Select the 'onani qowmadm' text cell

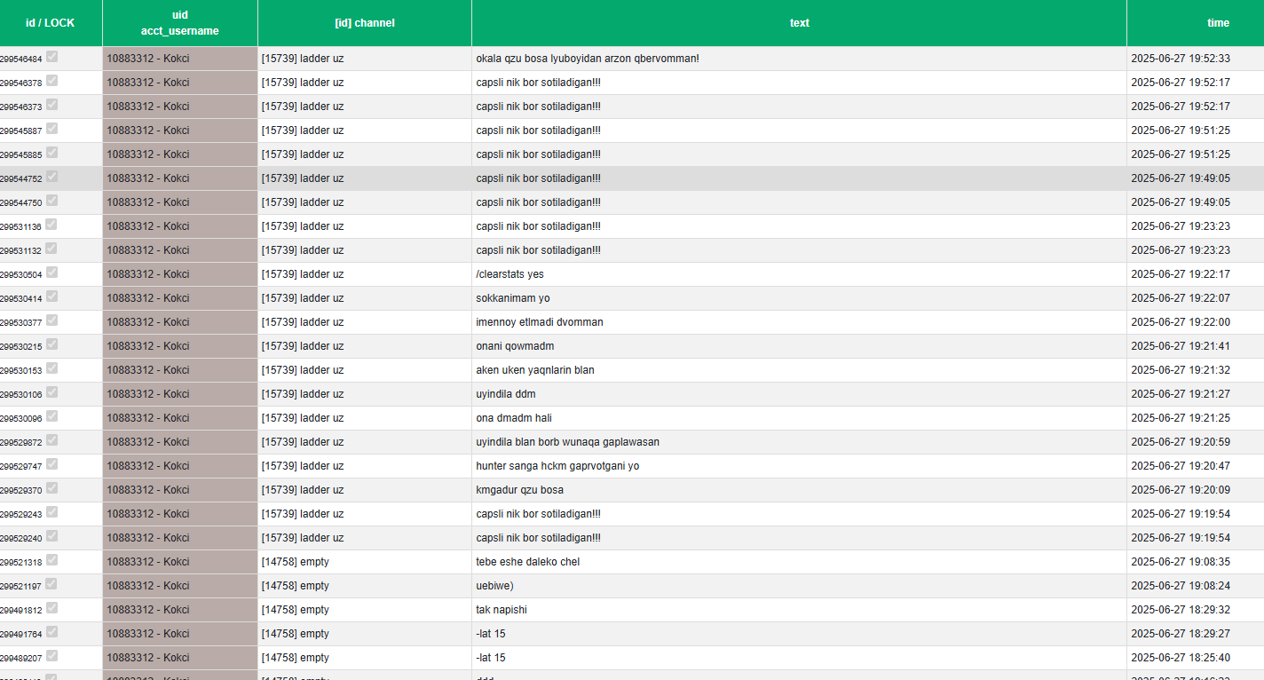coord(515,346)
